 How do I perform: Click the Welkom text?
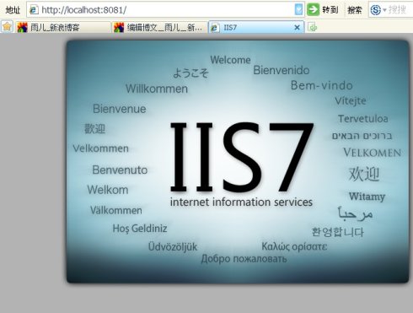108,190
